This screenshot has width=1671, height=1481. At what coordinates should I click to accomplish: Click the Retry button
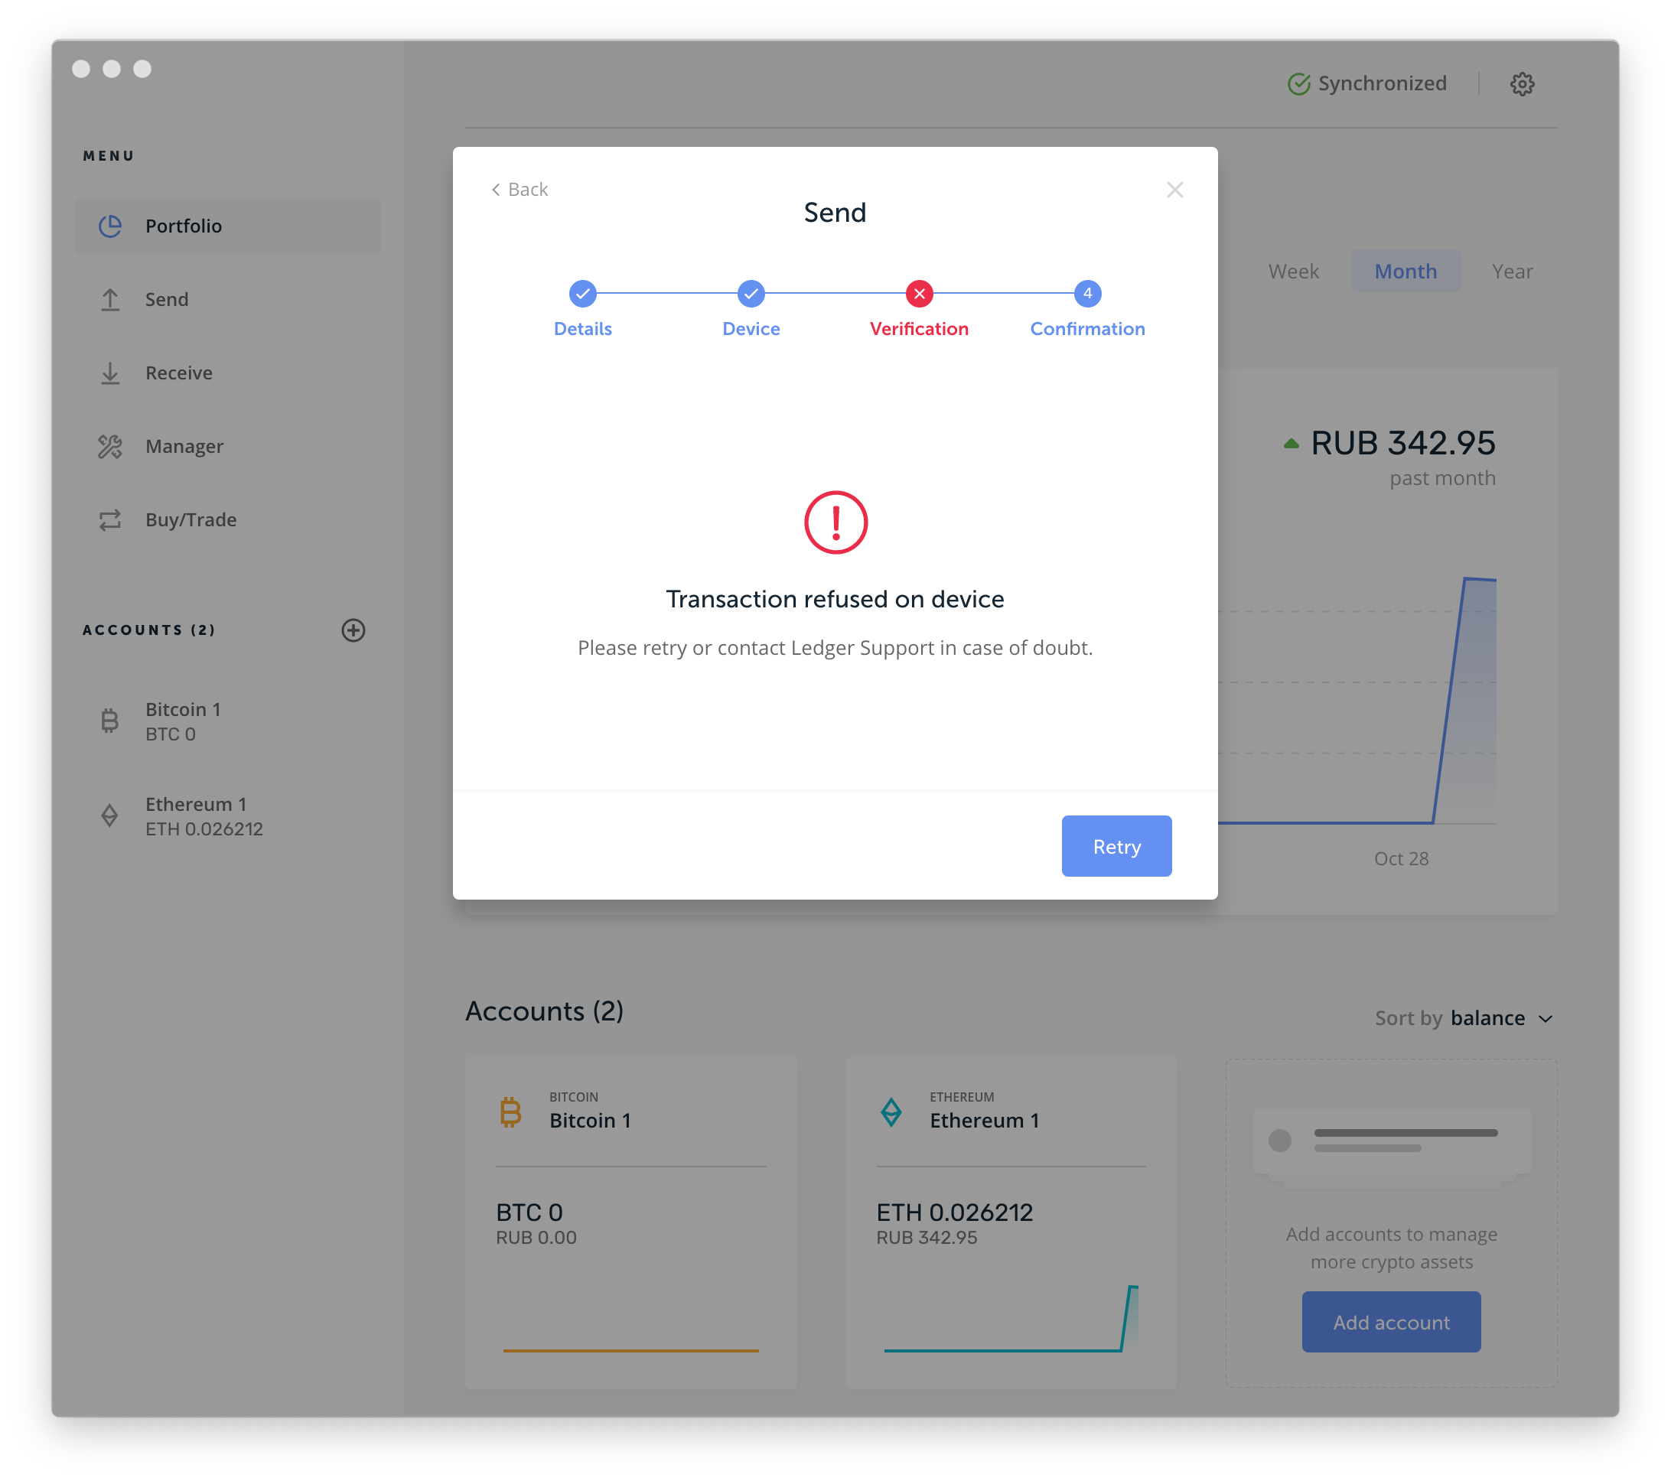pos(1116,845)
